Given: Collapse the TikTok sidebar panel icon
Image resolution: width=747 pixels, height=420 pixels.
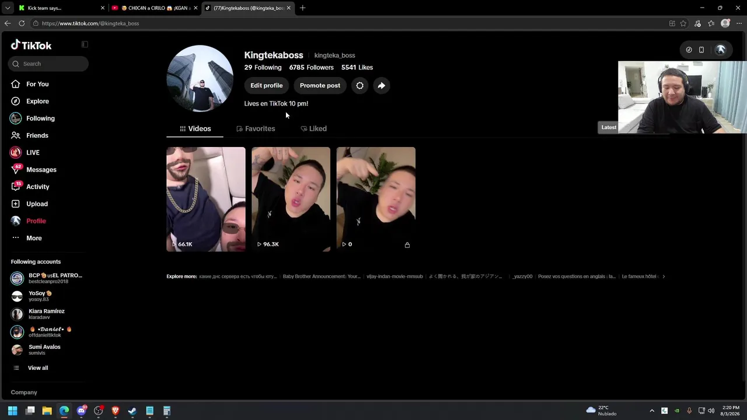Looking at the screenshot, I should [x=85, y=44].
